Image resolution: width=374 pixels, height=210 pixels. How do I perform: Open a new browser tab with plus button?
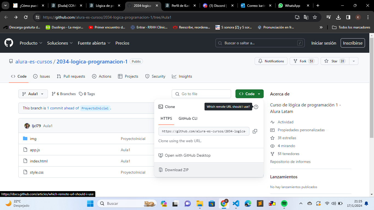tap(318, 5)
